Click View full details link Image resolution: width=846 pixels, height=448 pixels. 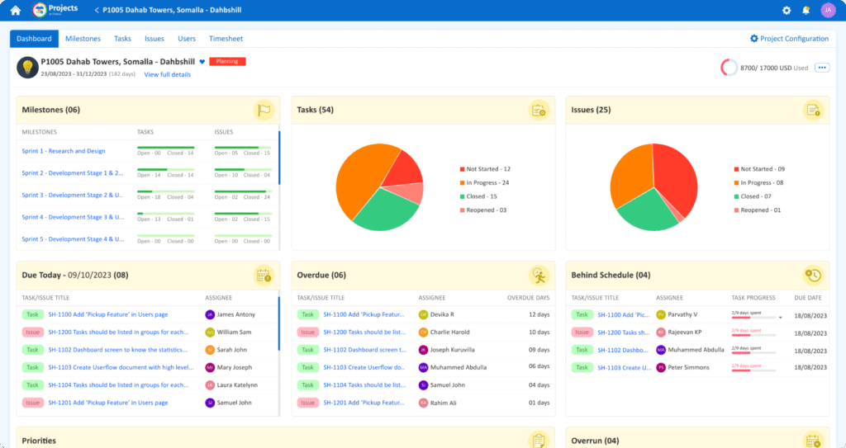click(x=167, y=74)
